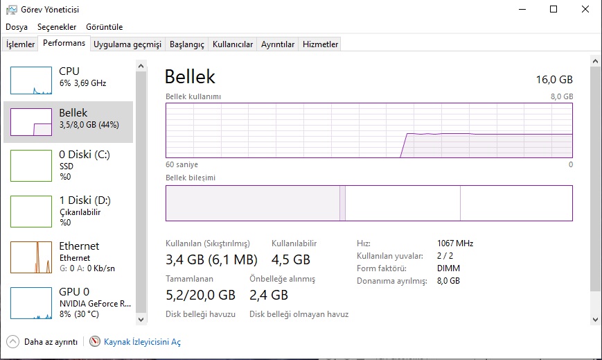Select the Bellek memory graph thumbnail
602x360 pixels.
31,122
